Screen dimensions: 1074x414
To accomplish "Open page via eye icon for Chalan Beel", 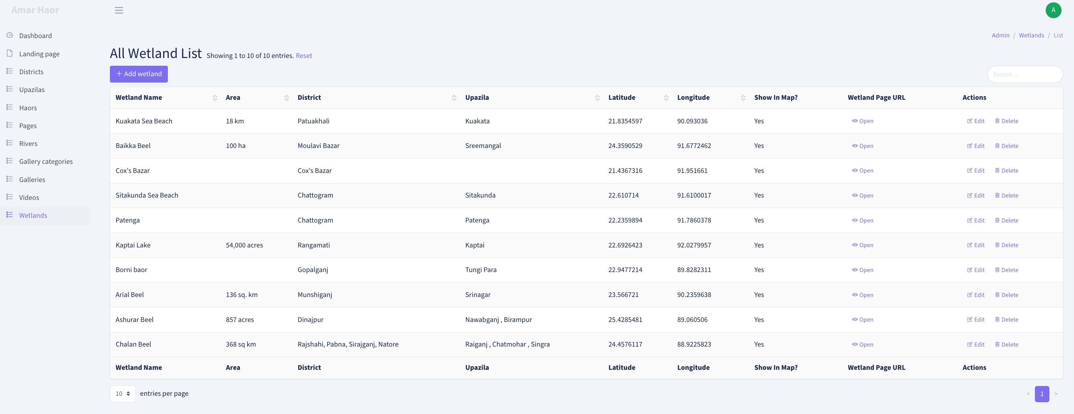I will coord(854,344).
